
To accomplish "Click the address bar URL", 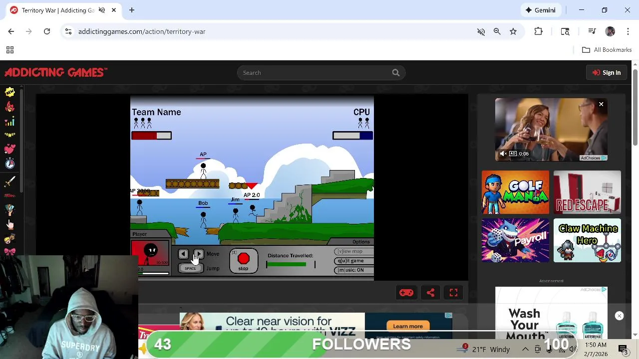I will (x=142, y=31).
